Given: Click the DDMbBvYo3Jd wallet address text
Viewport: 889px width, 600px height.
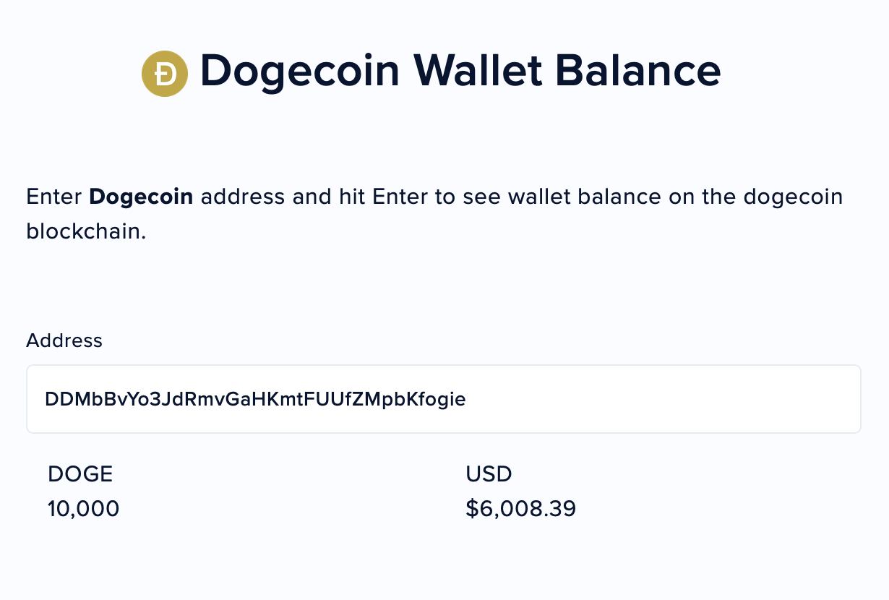Looking at the screenshot, I should point(255,399).
